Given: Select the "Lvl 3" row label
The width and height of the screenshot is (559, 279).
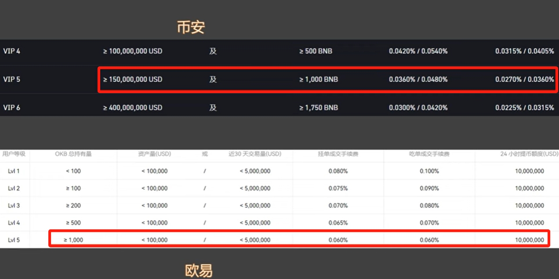Looking at the screenshot, I should click(14, 205).
